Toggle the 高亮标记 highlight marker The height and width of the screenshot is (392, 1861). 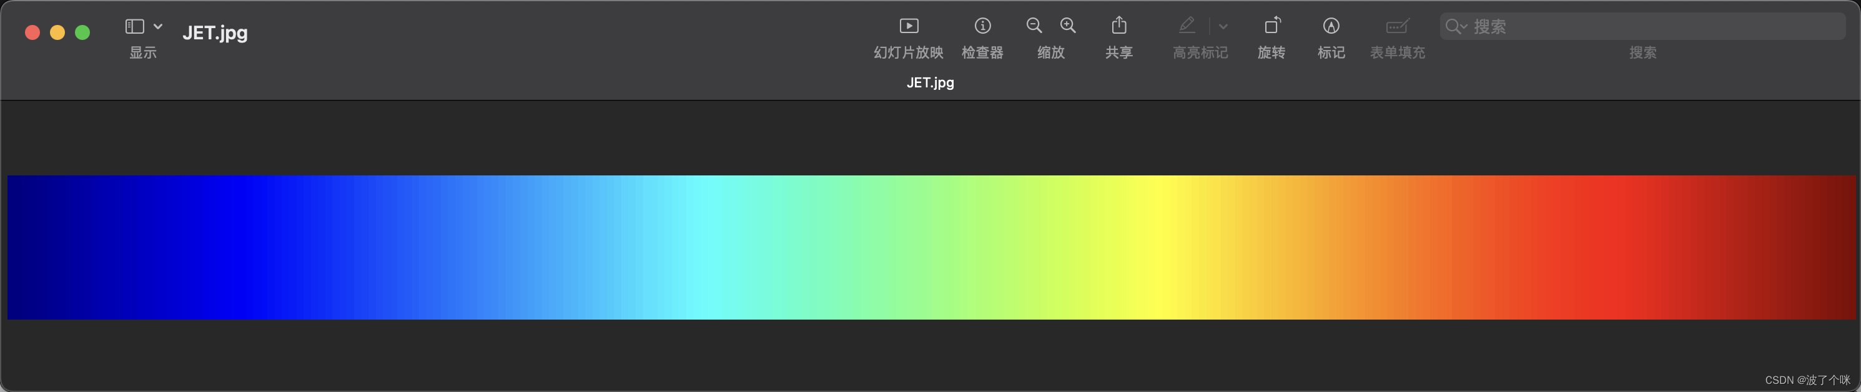point(1187,25)
